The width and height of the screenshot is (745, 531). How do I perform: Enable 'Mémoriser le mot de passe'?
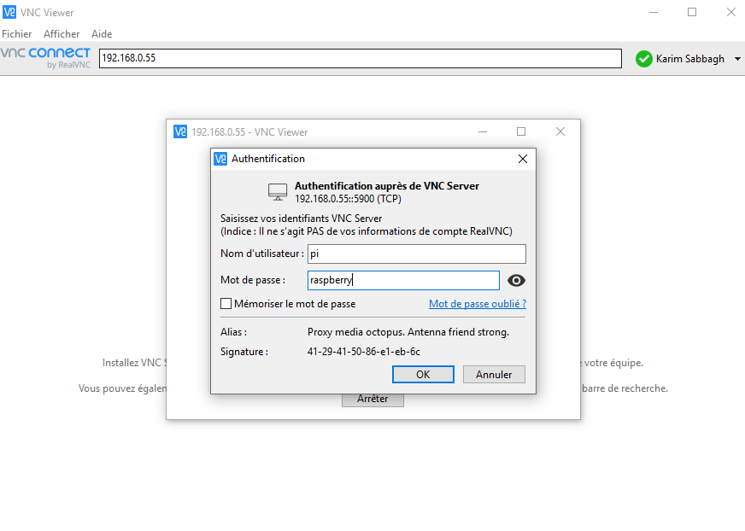tap(226, 304)
